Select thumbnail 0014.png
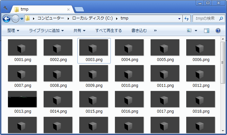The image size is (227, 135). [x=58, y=99]
